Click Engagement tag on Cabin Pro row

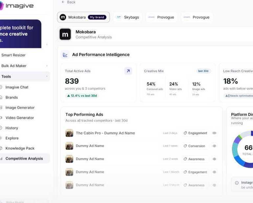pyautogui.click(x=195, y=133)
